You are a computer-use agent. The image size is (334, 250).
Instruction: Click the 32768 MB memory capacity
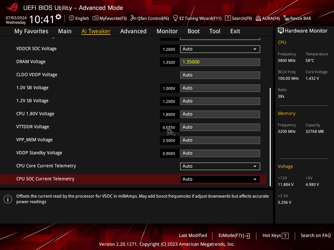[x=314, y=132]
